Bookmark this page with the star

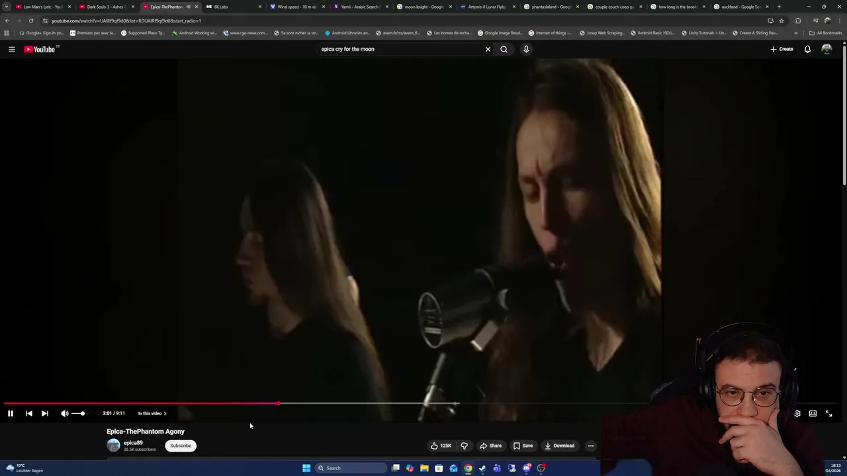click(x=781, y=20)
